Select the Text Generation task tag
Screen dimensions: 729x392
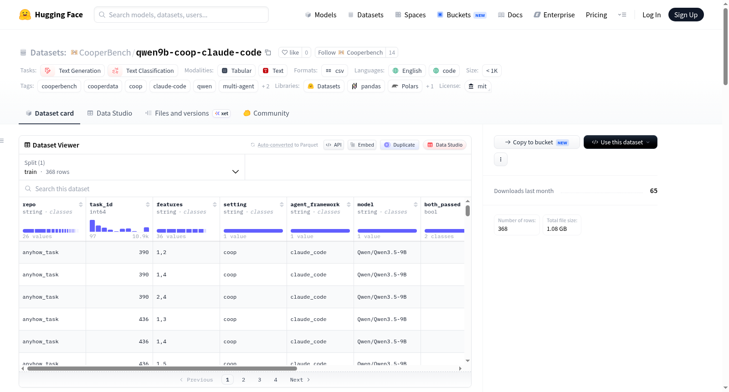pyautogui.click(x=72, y=71)
